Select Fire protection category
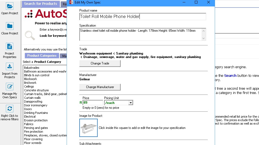 click(x=33, y=132)
